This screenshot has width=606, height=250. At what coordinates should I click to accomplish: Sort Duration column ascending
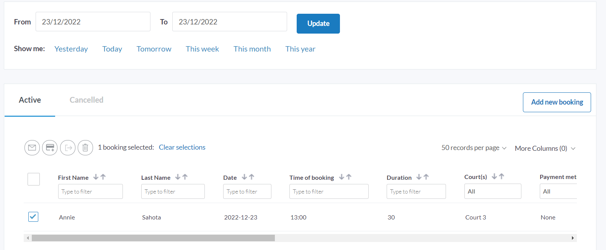pyautogui.click(x=426, y=177)
